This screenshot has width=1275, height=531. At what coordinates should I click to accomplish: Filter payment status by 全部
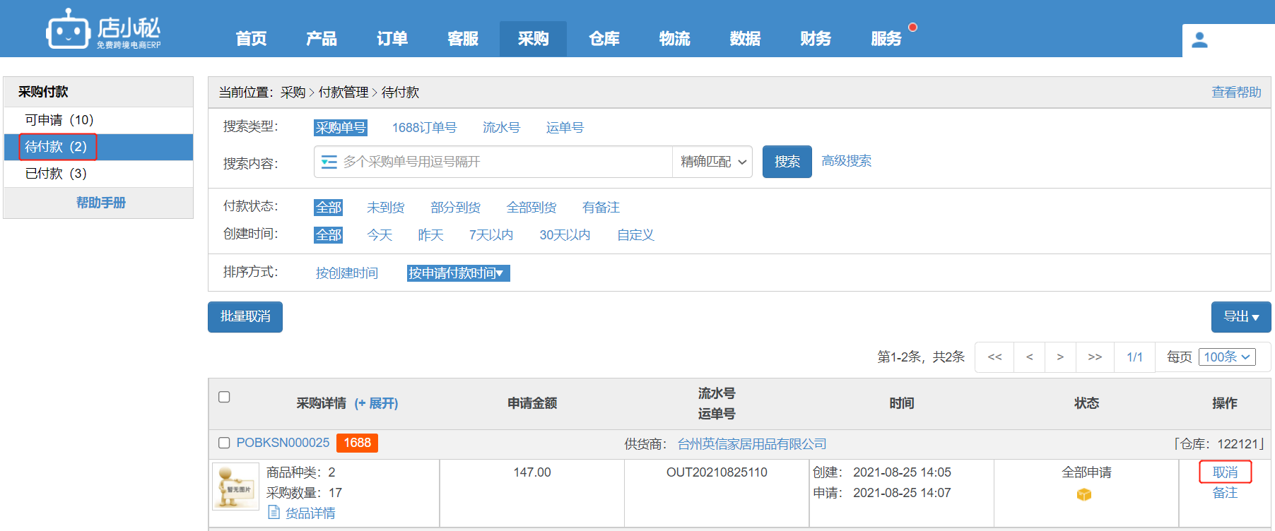pos(329,208)
